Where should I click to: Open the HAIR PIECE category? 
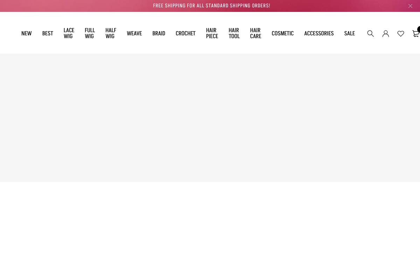click(x=212, y=33)
